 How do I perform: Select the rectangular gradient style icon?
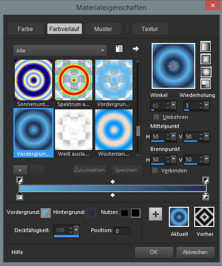[x=206, y=59]
